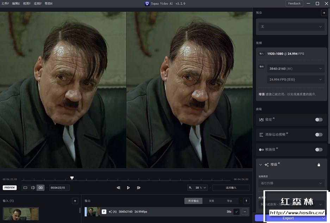Select the 所有输出 tab
The image size is (330, 223).
193,201
